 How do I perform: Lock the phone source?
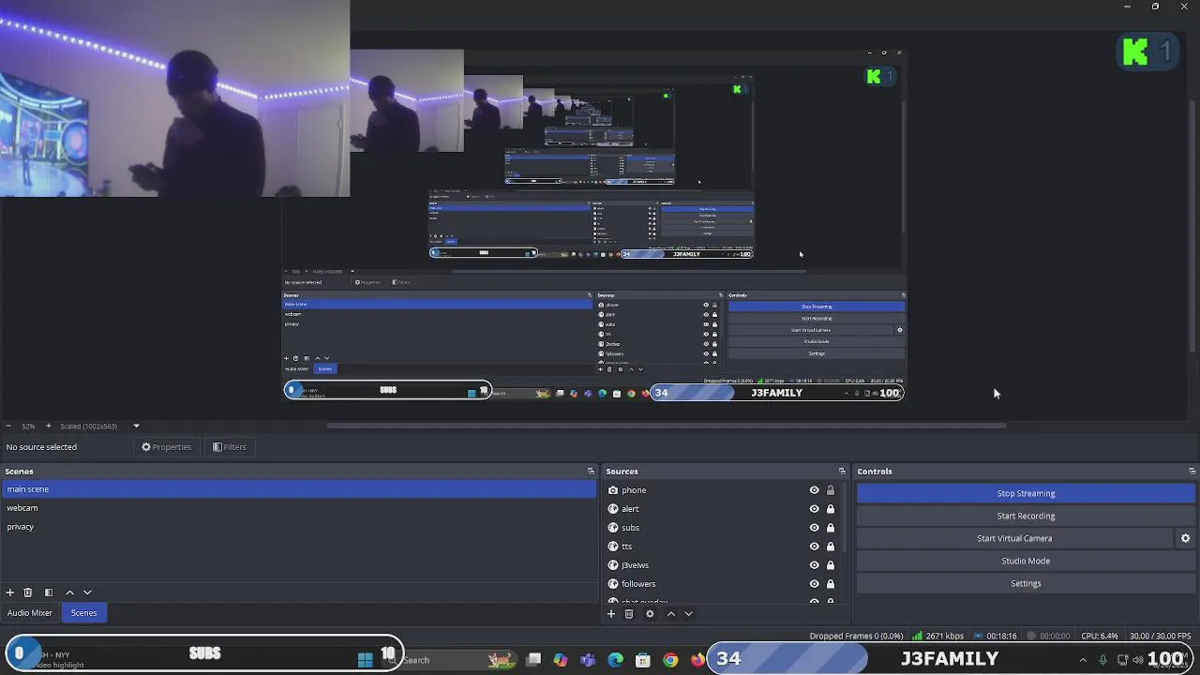pos(830,490)
